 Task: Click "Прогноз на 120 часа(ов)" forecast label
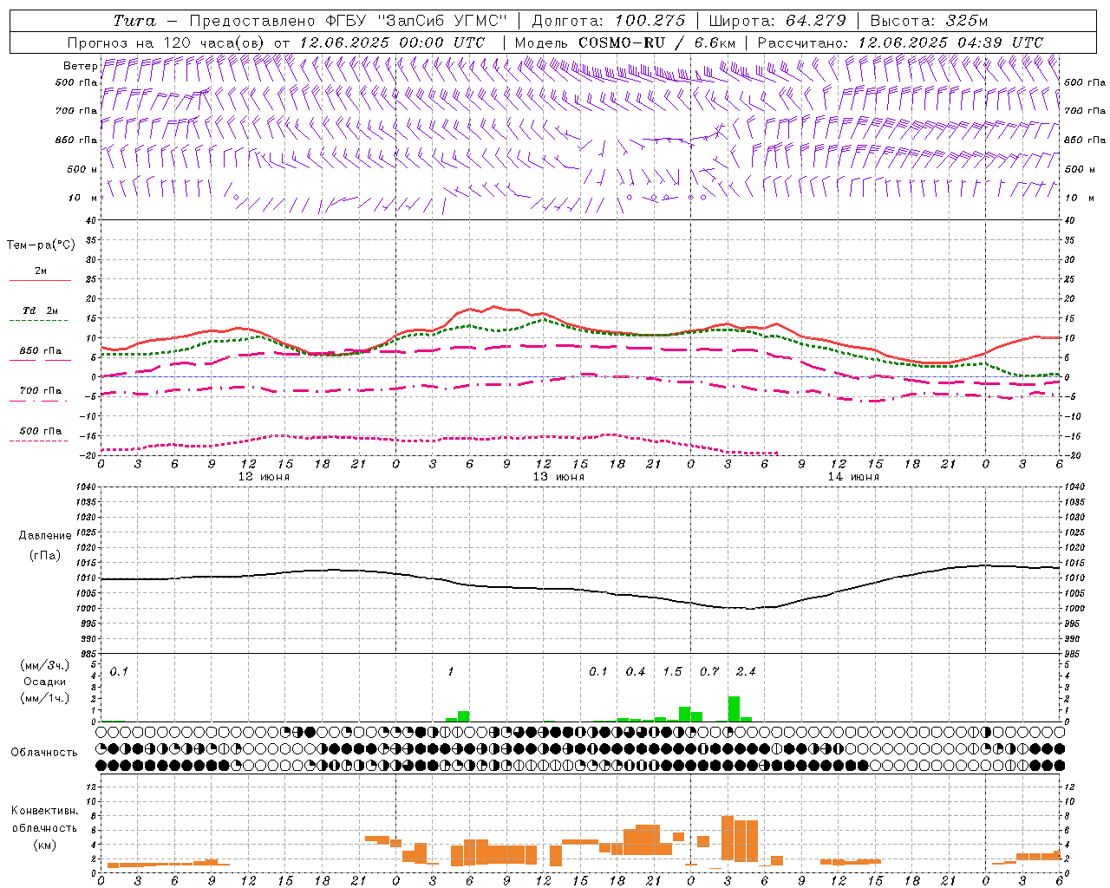coord(166,42)
